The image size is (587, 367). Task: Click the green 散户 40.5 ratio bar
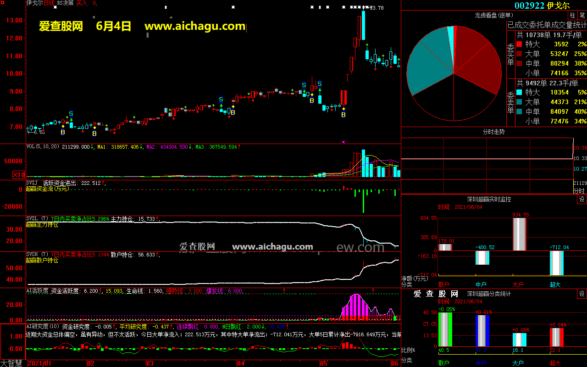click(x=445, y=329)
